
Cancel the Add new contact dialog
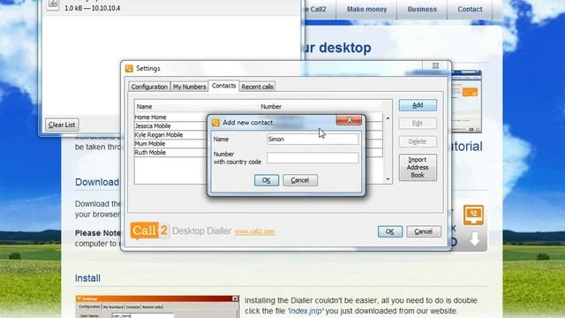click(300, 180)
